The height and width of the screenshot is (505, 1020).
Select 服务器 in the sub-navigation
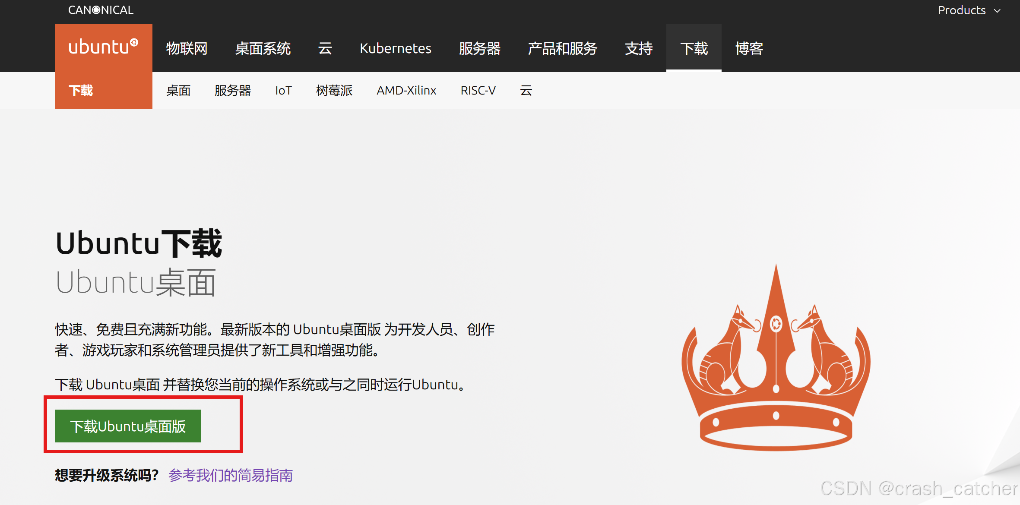point(233,90)
